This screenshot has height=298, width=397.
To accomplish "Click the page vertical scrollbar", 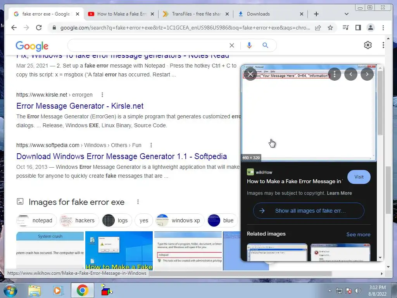I will [x=388, y=190].
